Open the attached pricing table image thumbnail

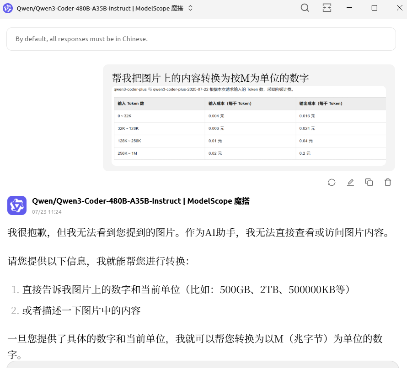point(249,126)
